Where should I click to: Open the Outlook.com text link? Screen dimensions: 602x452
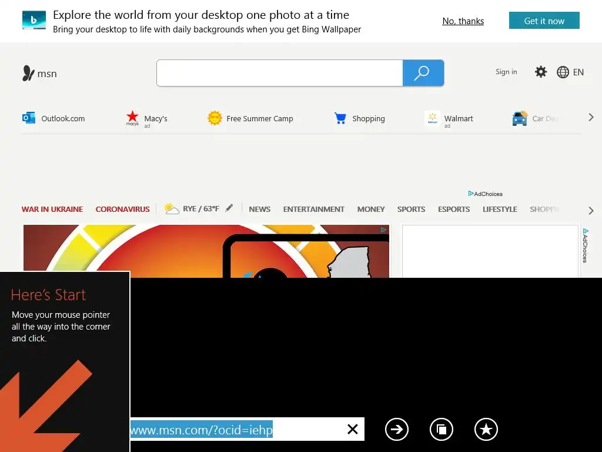[63, 118]
